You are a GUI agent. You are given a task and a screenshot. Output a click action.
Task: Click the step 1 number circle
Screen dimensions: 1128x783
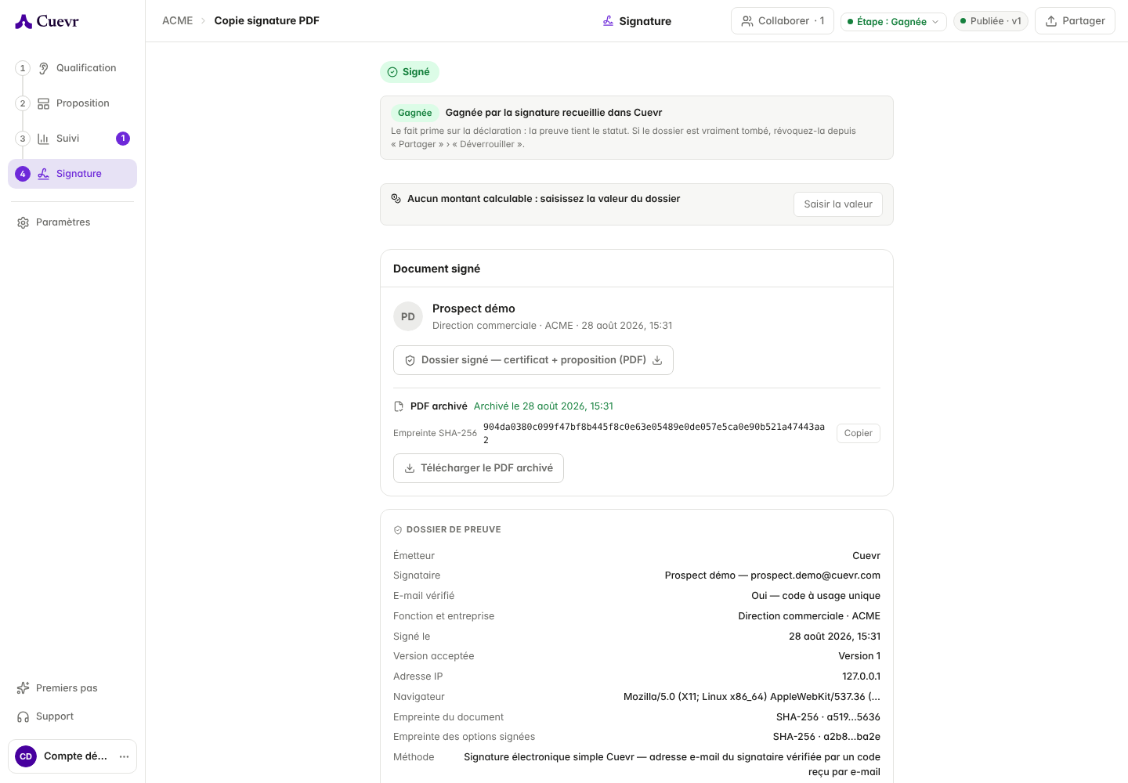(23, 68)
